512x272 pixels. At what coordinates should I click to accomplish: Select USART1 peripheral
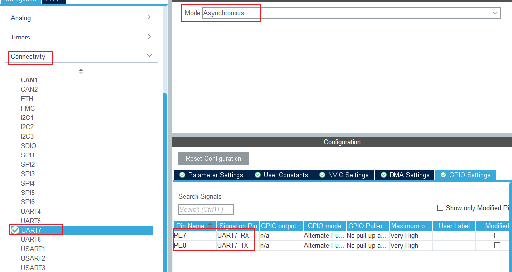click(x=33, y=249)
